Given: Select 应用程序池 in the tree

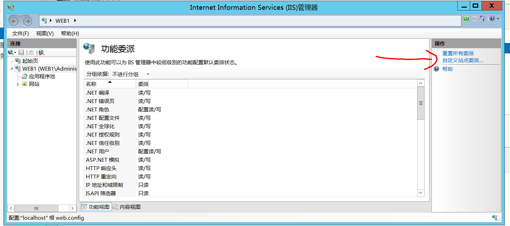Looking at the screenshot, I should (42, 76).
